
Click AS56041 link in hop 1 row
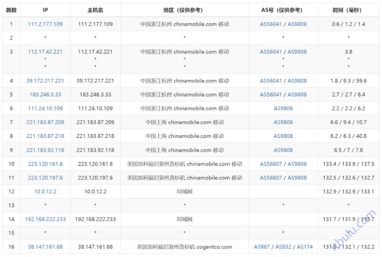click(271, 24)
